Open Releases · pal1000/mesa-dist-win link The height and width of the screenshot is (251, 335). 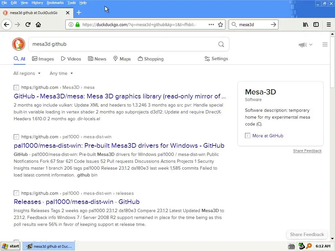tap(77, 202)
